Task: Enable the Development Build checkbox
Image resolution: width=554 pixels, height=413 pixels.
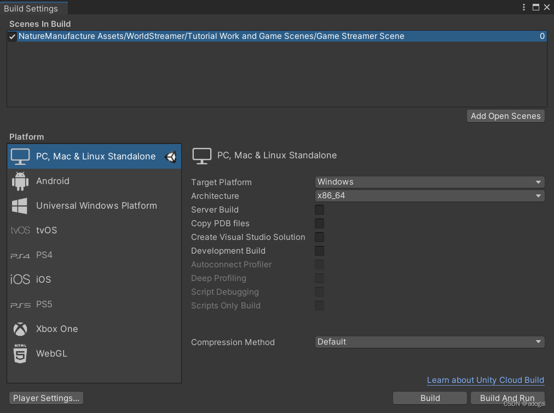Action: point(319,251)
